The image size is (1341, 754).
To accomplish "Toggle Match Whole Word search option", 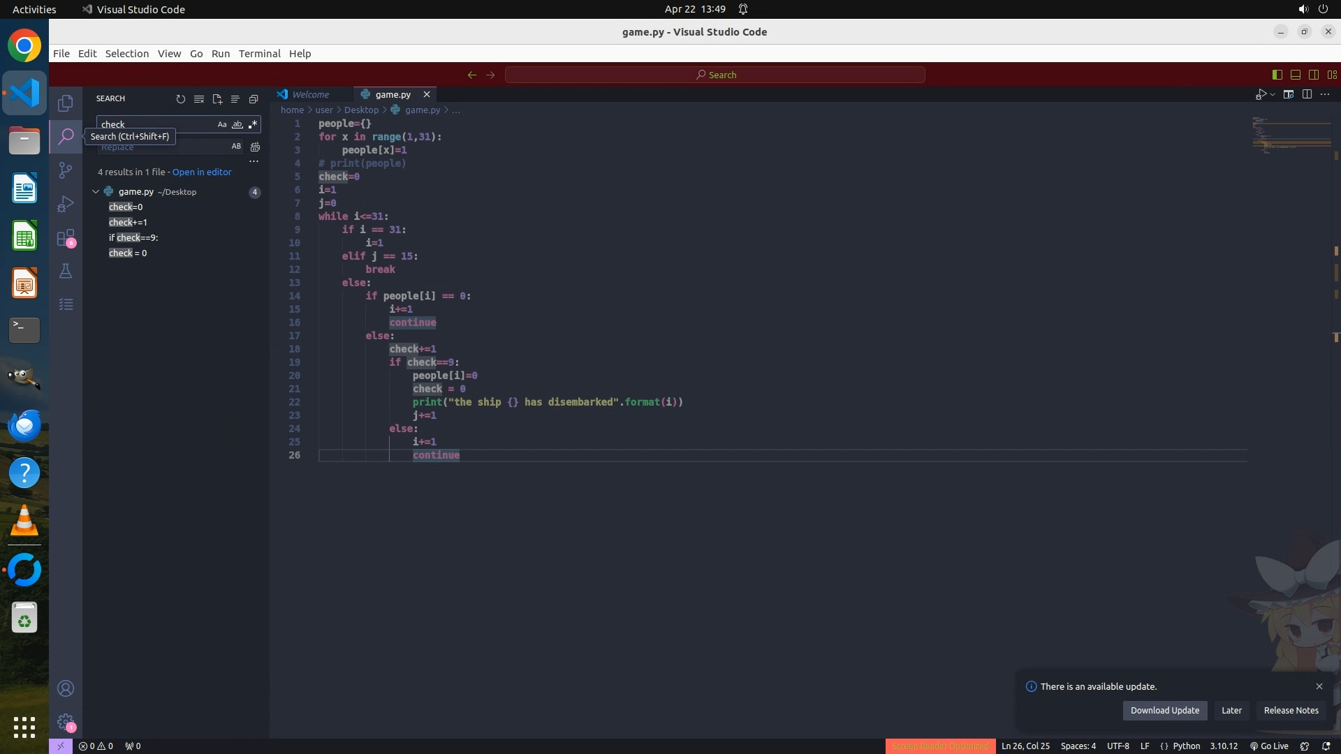I will point(237,124).
